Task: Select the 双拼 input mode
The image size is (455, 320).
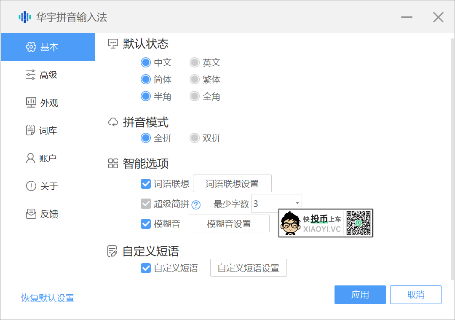Action: (194, 138)
